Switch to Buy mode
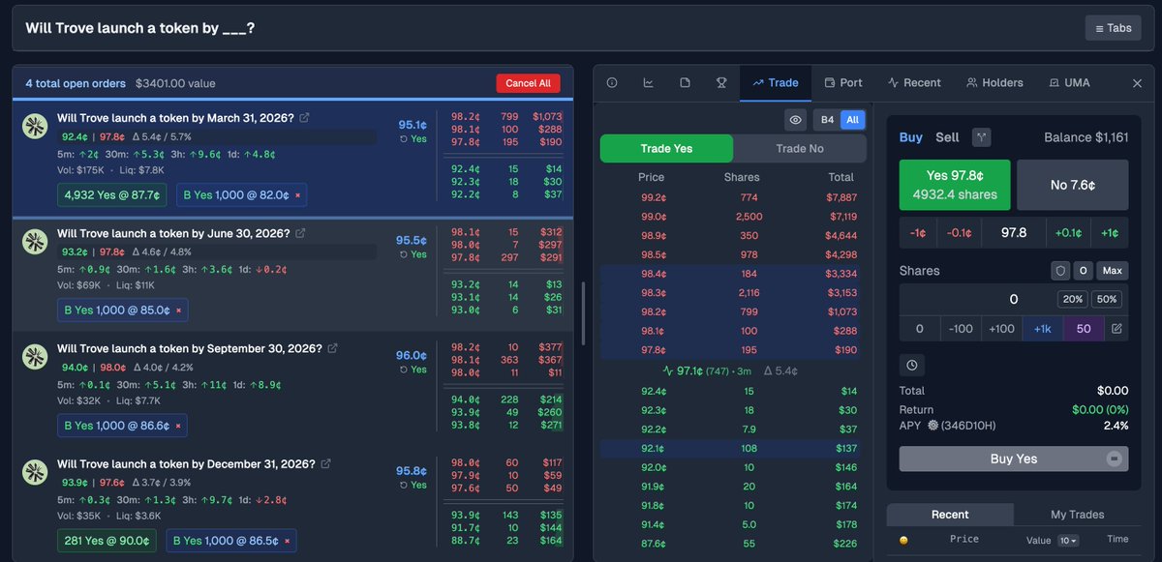The width and height of the screenshot is (1162, 562). coord(911,137)
